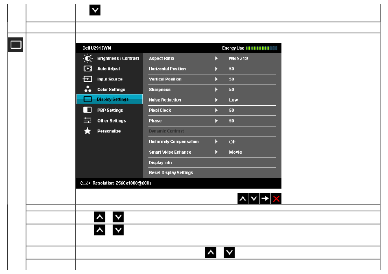Viewport: 388px width, 274px height.
Task: Click the Color Settings three-dot icon
Action: click(x=87, y=89)
